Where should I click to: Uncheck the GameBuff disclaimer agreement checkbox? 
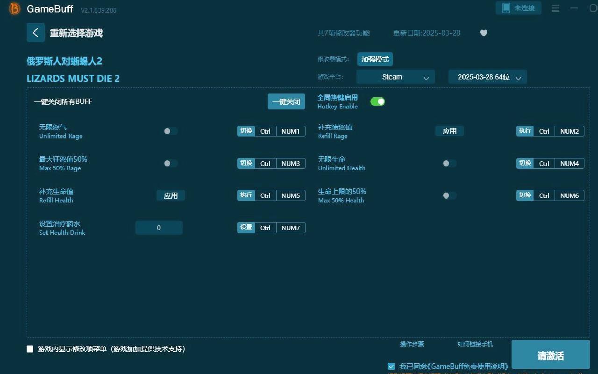391,366
